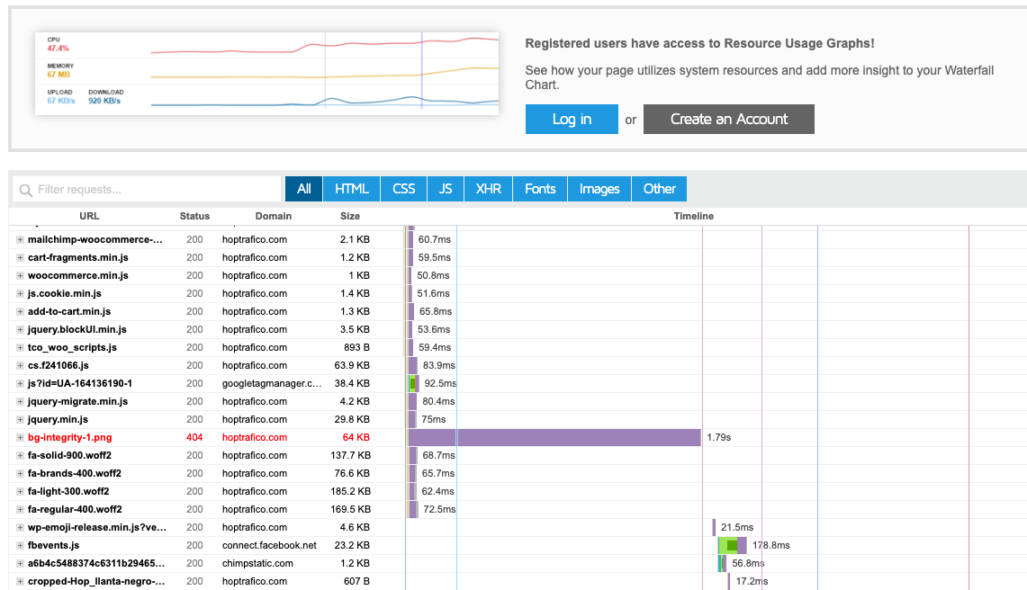Expand the fbevents.js request details
The height and width of the screenshot is (590, 1027).
(20, 545)
